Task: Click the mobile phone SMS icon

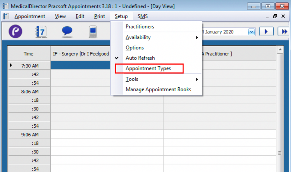Action: (93, 31)
